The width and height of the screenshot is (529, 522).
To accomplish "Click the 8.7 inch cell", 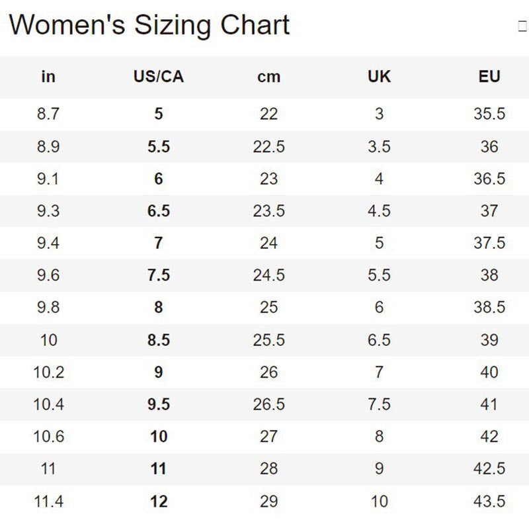I will 48,114.
